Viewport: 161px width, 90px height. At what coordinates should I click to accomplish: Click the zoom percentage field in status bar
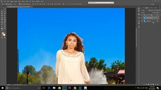9,85
